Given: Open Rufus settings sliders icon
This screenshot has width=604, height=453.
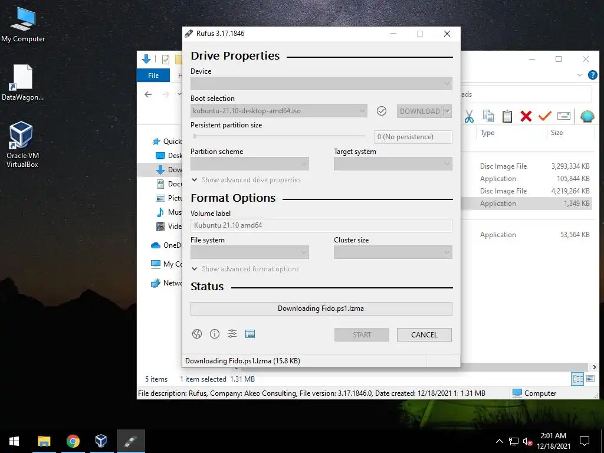Looking at the screenshot, I should [232, 334].
